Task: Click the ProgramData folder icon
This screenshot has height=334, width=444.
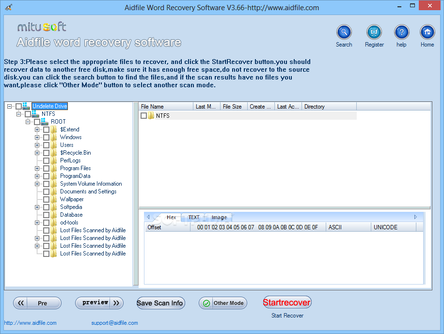Action: click(53, 176)
